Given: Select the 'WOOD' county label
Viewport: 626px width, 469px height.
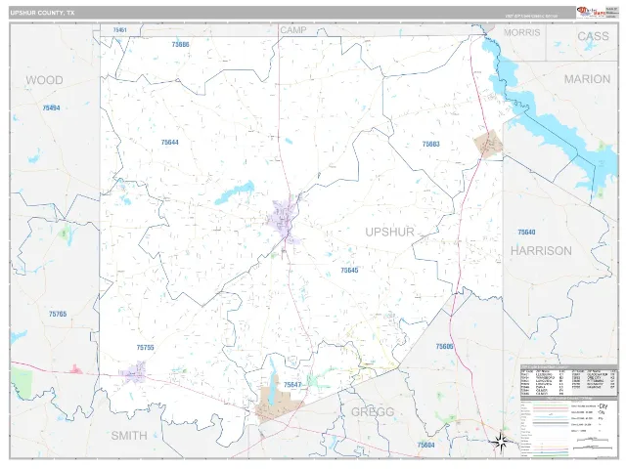Looking at the screenshot, I should click(x=44, y=80).
